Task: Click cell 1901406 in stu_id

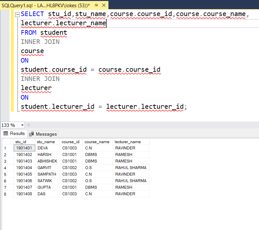Action: pos(24,181)
